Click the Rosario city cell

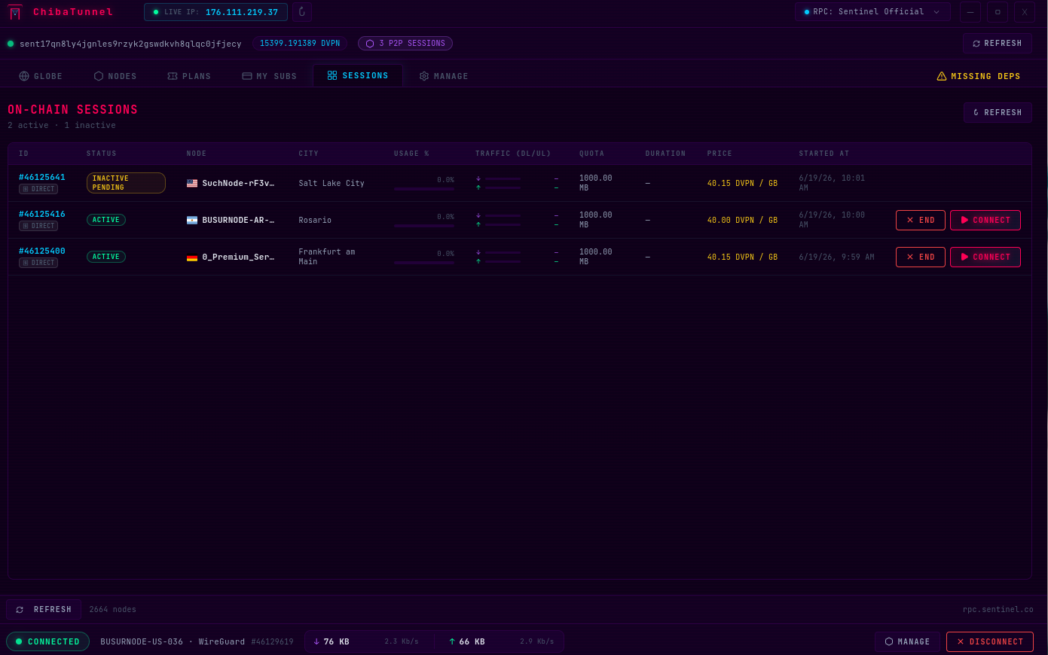coord(315,220)
